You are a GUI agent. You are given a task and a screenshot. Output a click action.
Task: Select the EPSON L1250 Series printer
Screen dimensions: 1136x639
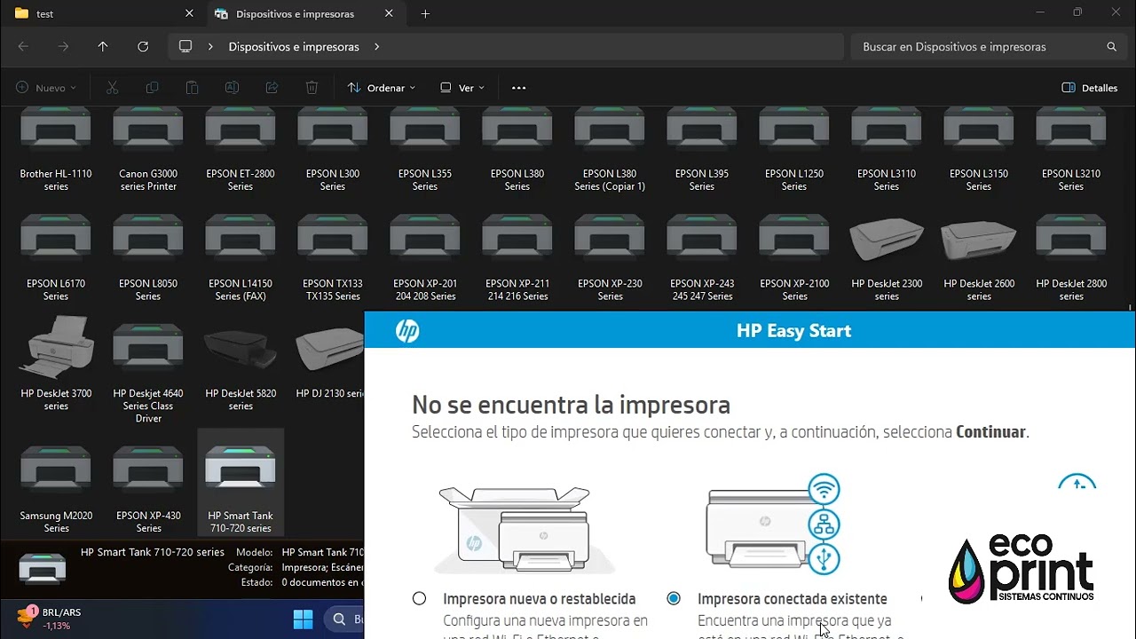794,149
